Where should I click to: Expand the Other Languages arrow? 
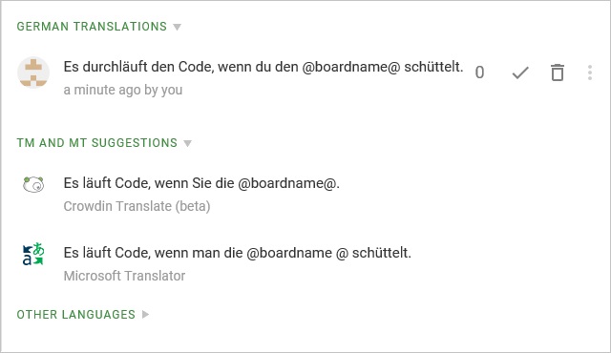(x=145, y=314)
